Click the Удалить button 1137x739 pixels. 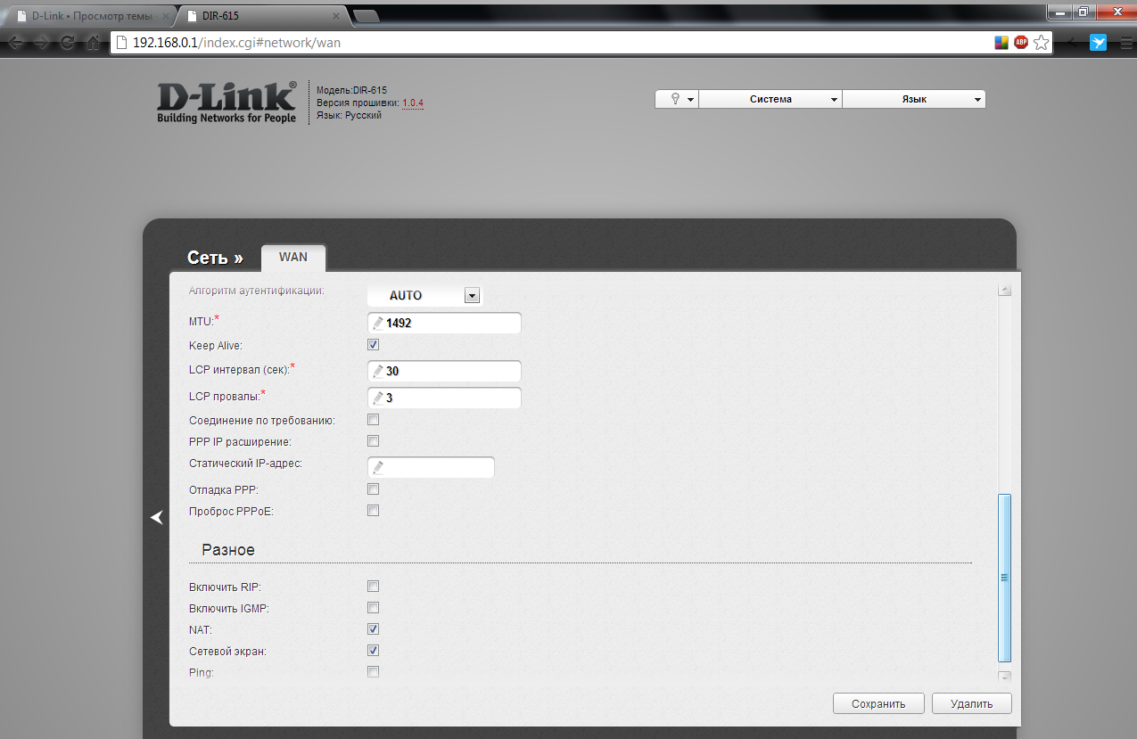click(x=972, y=703)
